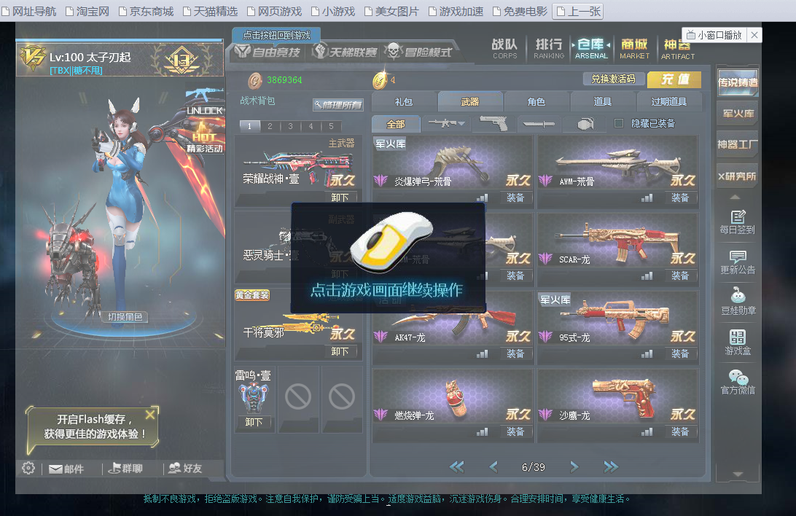Switch to 过期道具 tab
The height and width of the screenshot is (516, 796).
669,101
